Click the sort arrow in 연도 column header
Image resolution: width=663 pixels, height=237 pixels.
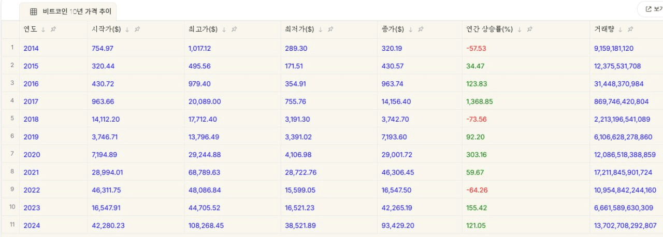pos(44,29)
